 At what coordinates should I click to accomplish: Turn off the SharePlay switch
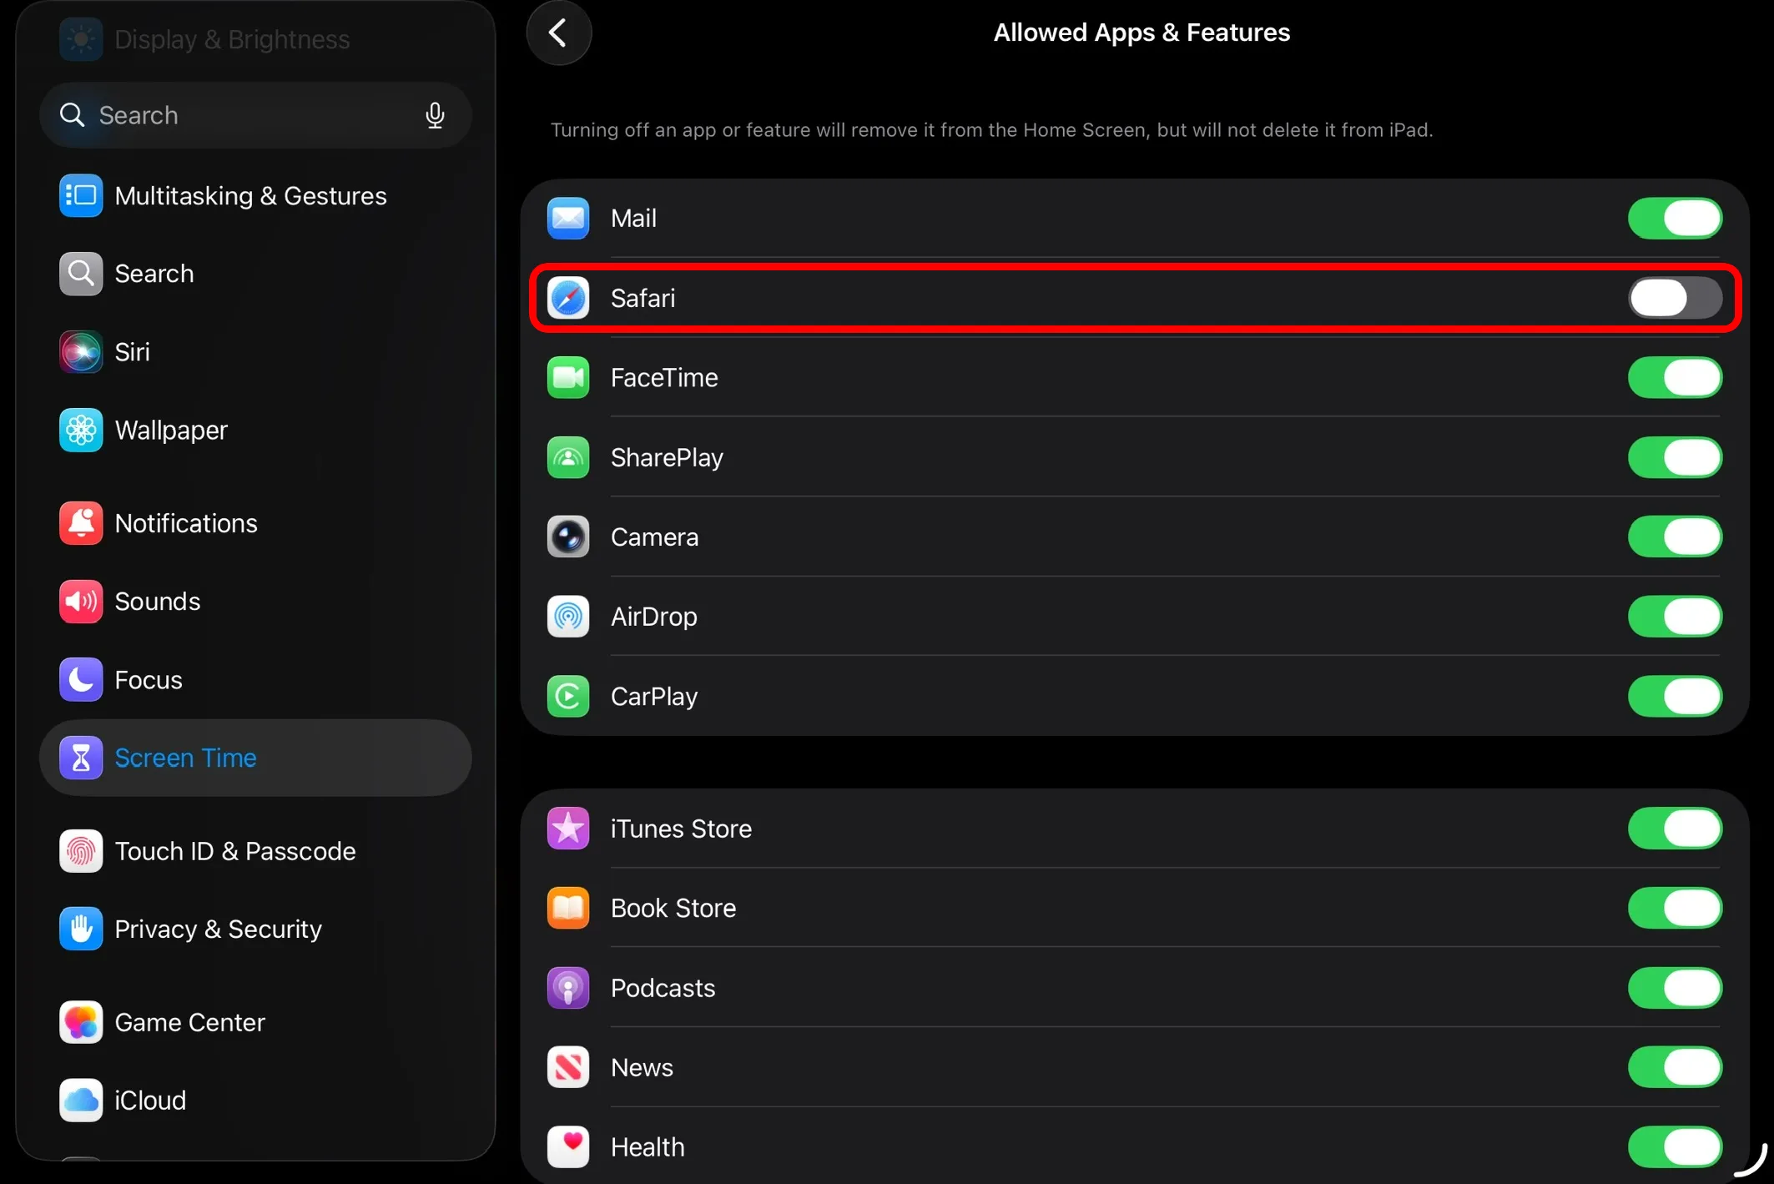[x=1675, y=457]
